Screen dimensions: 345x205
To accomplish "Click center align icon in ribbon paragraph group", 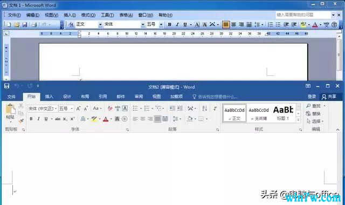I will 143,119.
